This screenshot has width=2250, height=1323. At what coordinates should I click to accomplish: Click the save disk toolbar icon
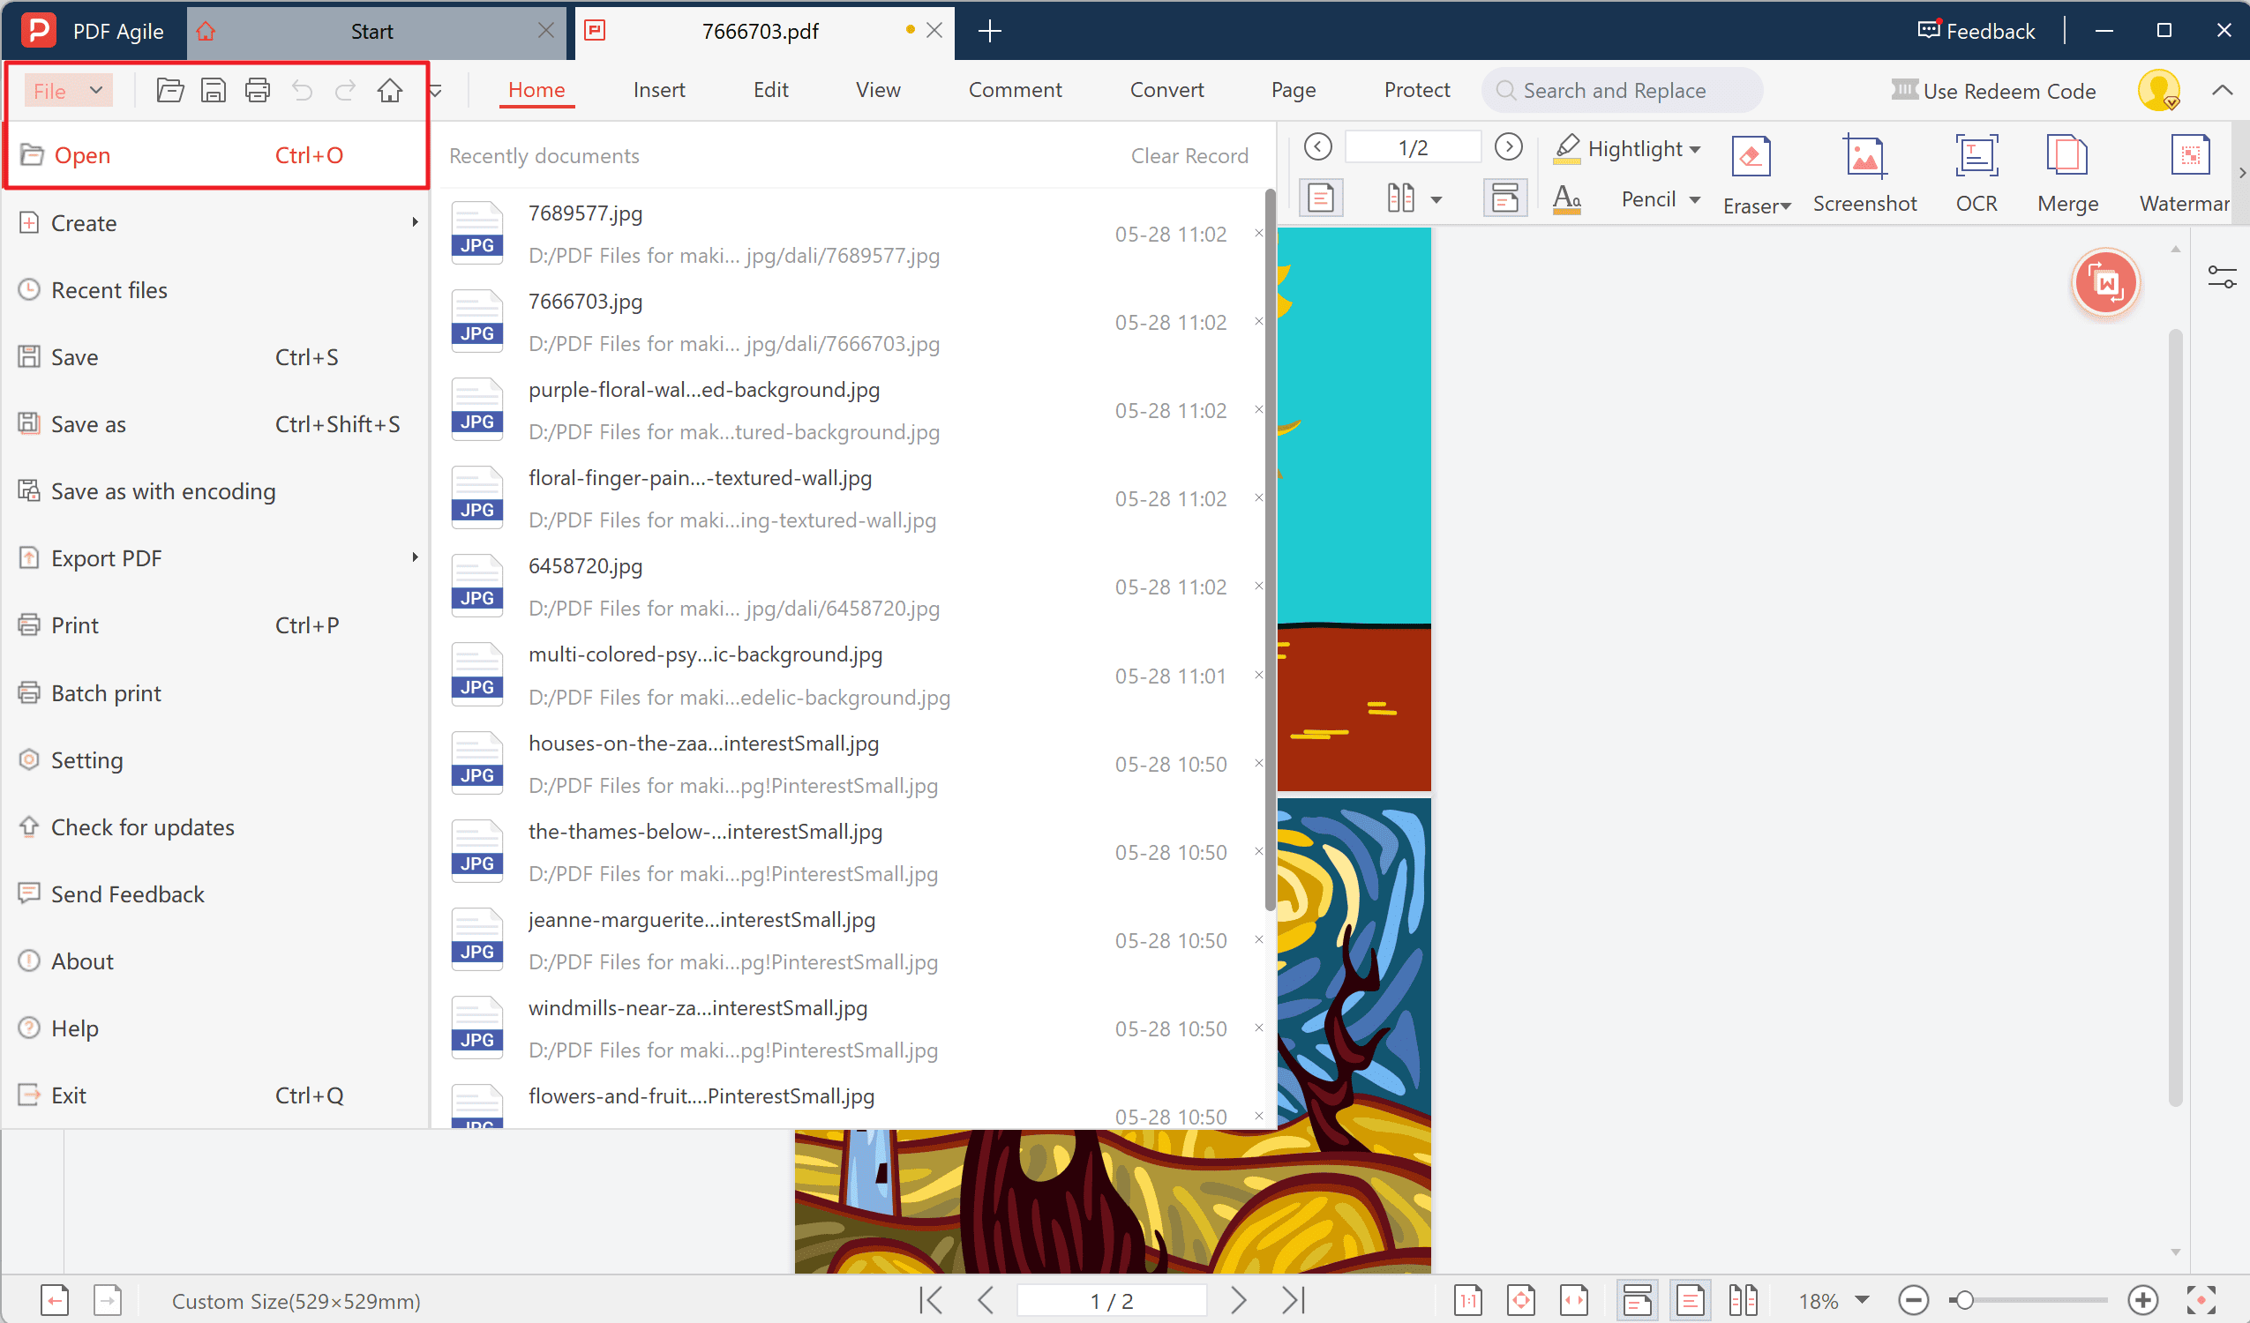tap(214, 90)
